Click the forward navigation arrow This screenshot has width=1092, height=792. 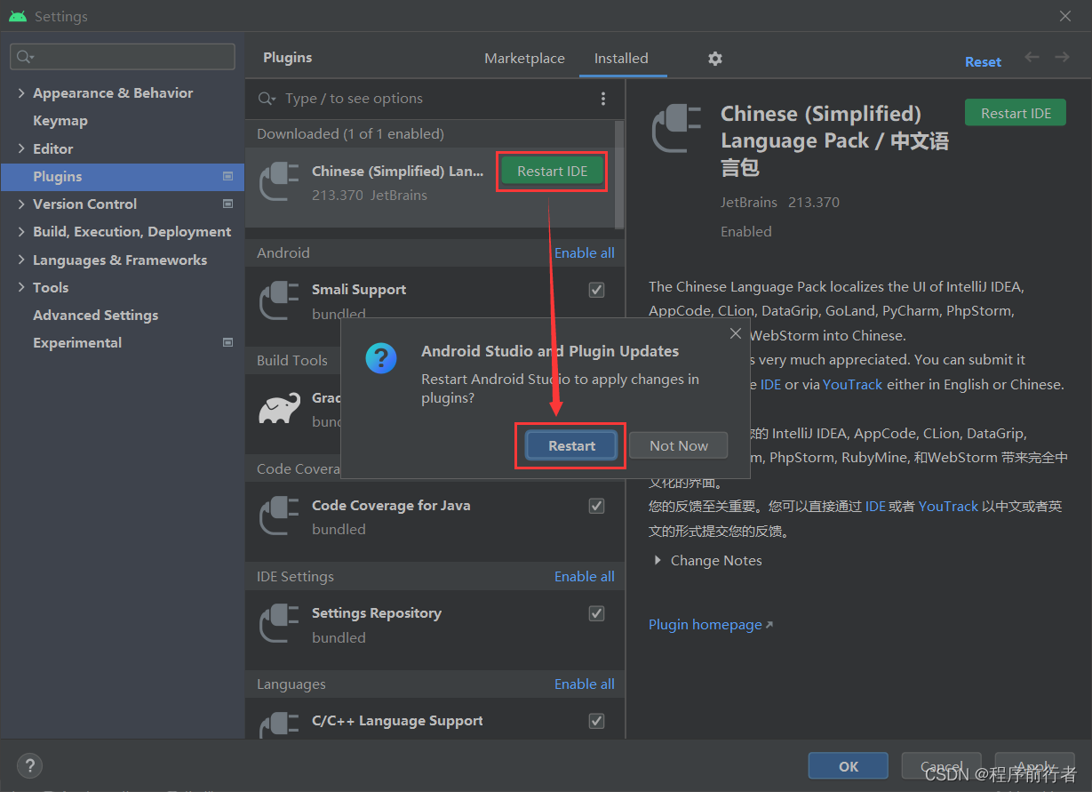click(x=1062, y=57)
